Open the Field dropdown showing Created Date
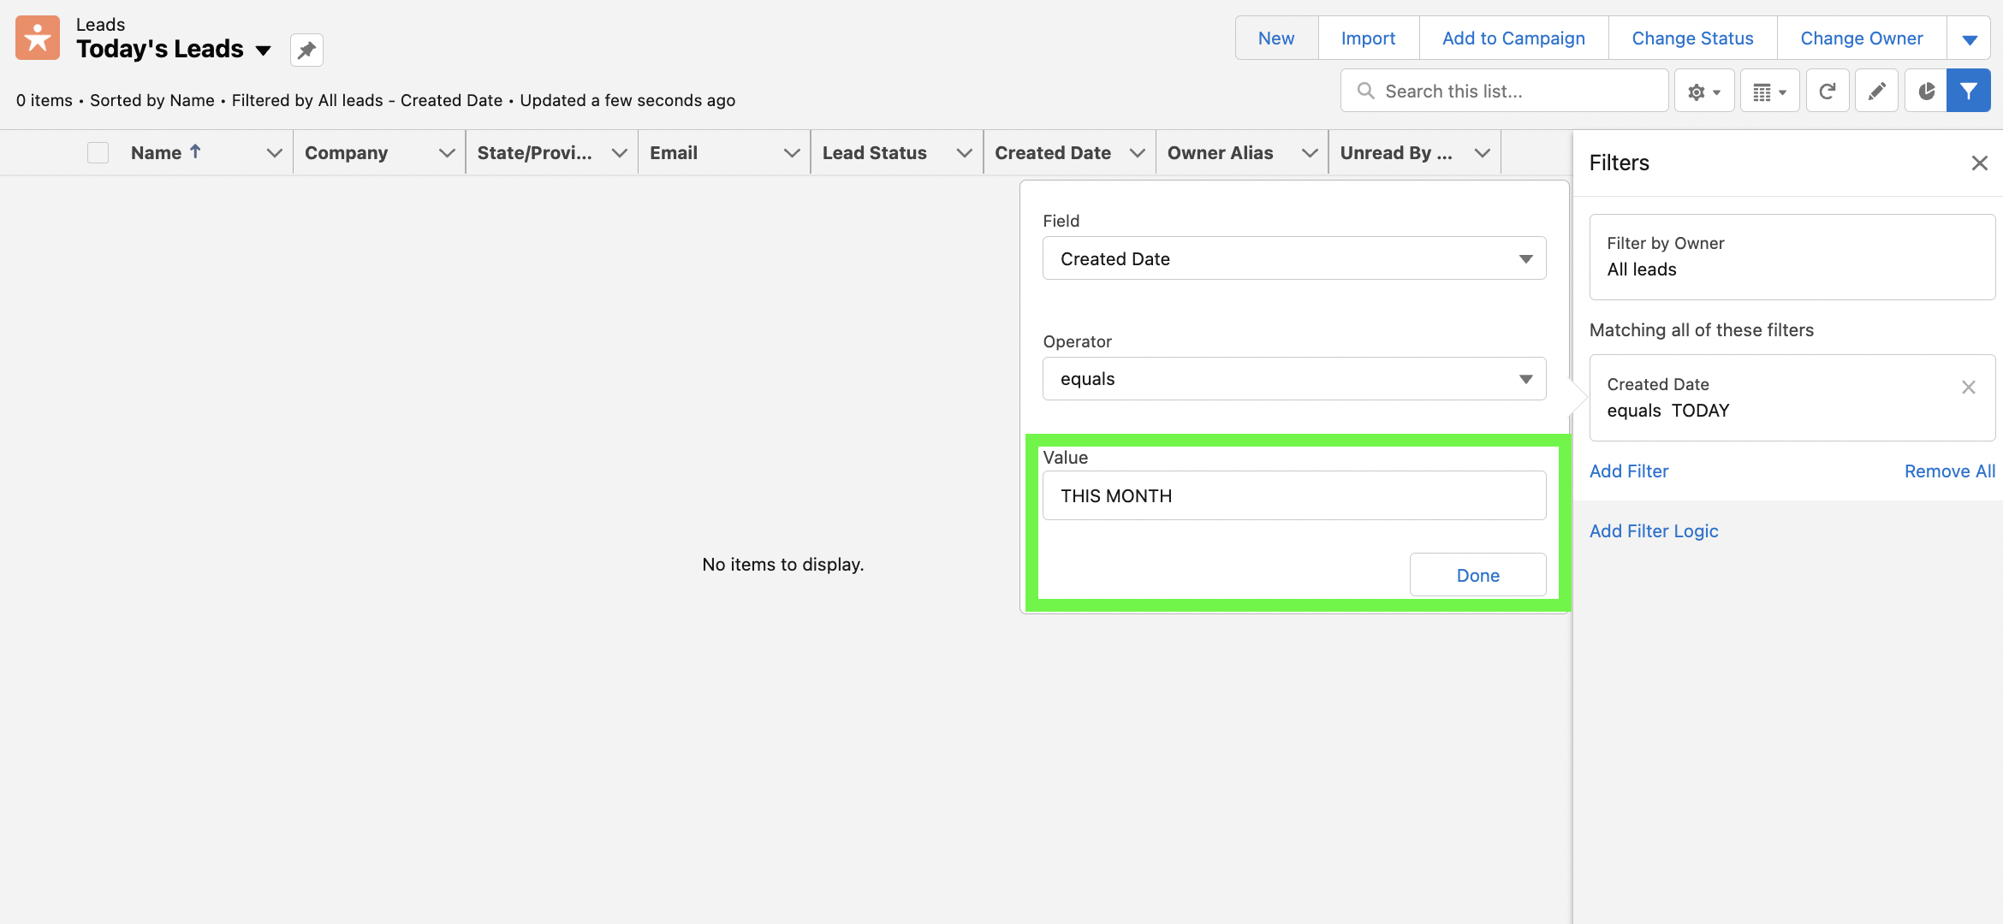 tap(1294, 258)
